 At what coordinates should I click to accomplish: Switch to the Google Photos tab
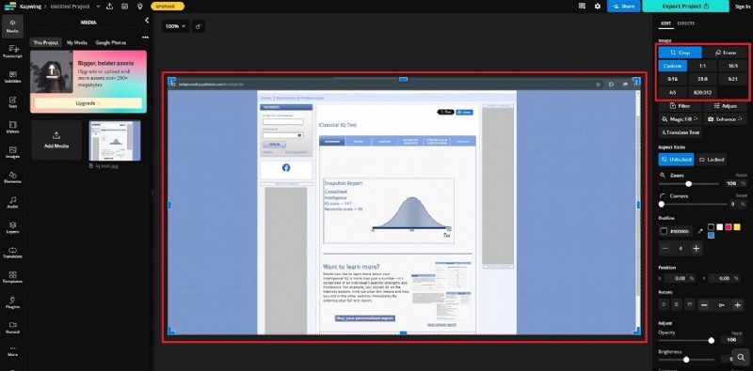point(110,42)
